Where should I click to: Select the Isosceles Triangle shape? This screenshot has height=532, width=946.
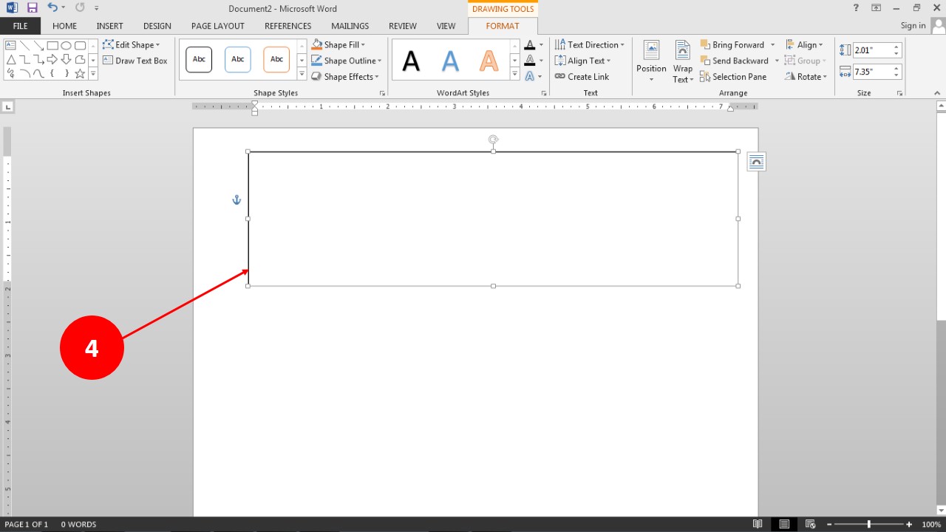pos(11,60)
